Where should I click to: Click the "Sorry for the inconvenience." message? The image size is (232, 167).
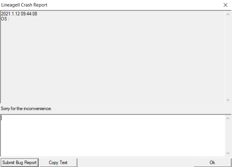tap(27, 109)
